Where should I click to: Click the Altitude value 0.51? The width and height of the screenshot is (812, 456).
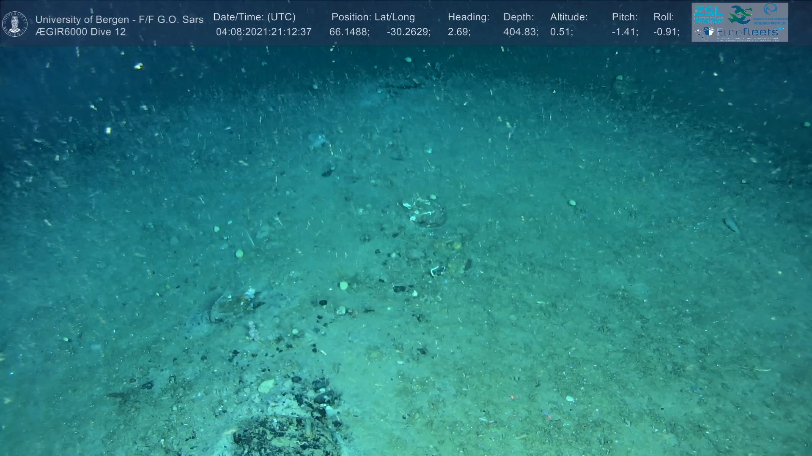561,32
